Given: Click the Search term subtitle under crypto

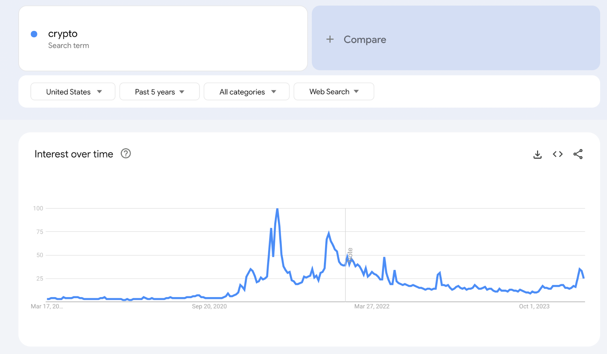Looking at the screenshot, I should click(68, 46).
